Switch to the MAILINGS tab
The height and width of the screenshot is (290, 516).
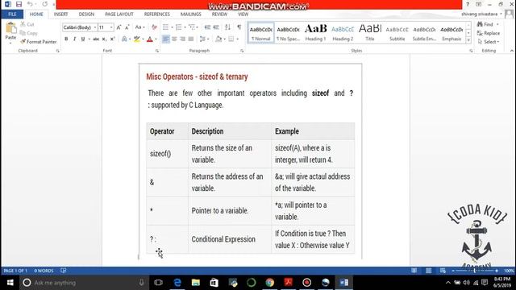click(x=191, y=14)
